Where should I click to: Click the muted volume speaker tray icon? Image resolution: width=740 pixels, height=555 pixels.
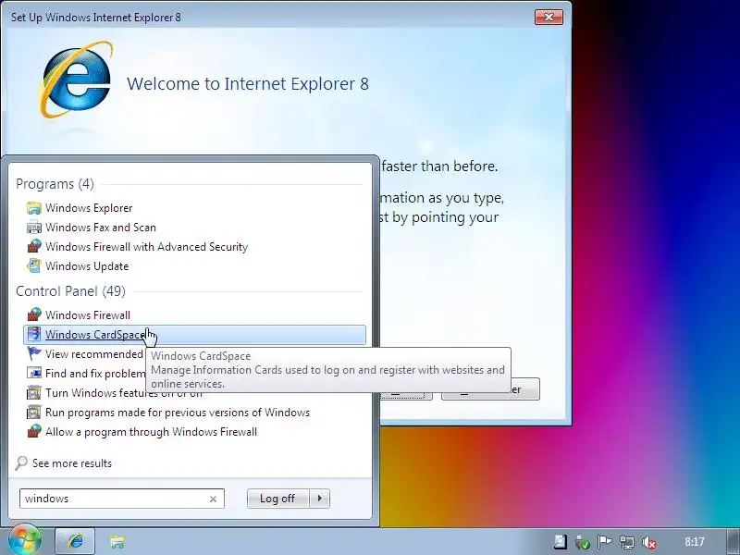[650, 542]
